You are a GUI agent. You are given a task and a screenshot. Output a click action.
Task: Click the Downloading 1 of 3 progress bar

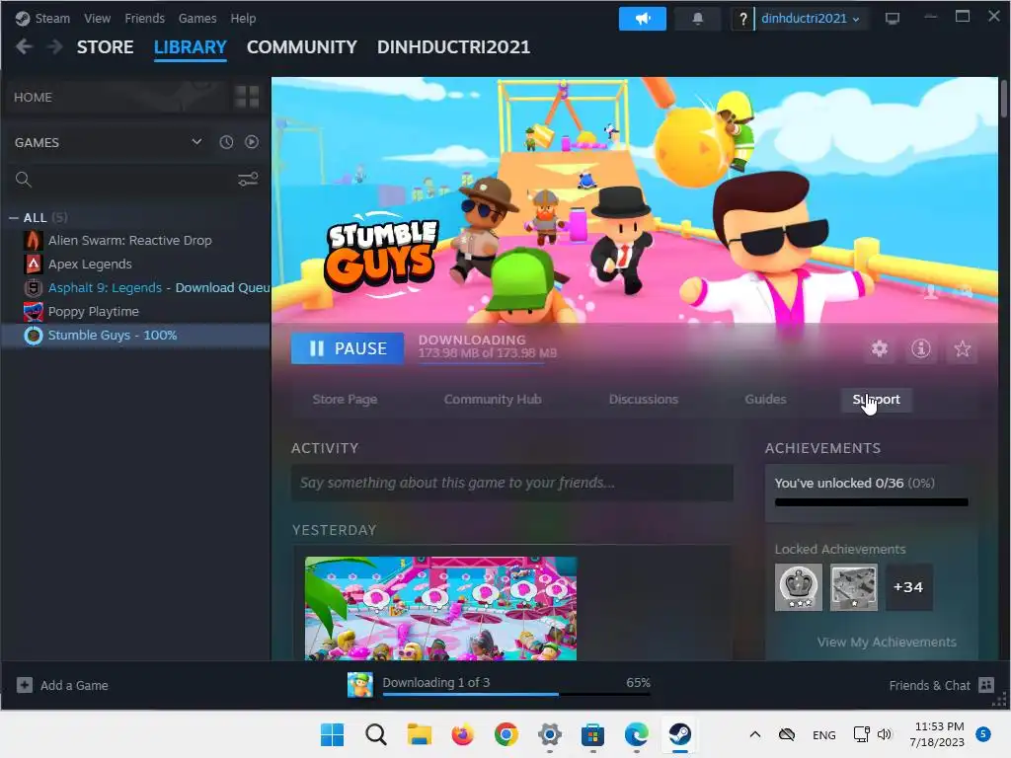click(x=516, y=694)
